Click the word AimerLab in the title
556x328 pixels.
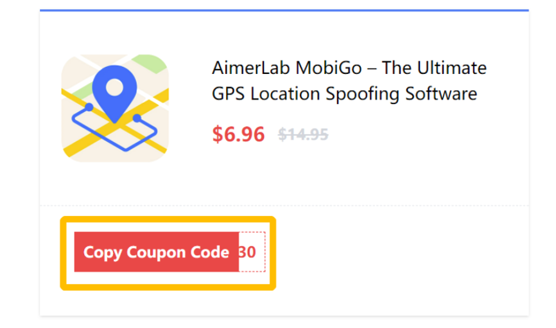tap(252, 68)
